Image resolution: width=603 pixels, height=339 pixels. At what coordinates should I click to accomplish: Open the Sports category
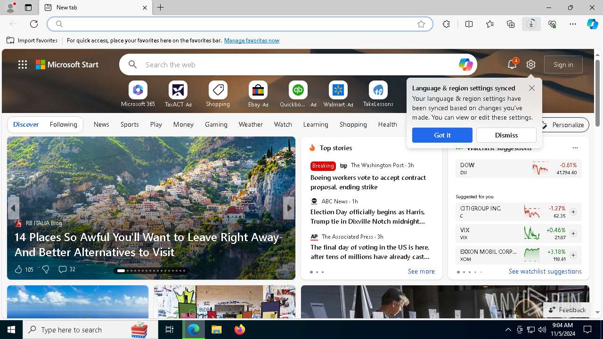point(130,125)
